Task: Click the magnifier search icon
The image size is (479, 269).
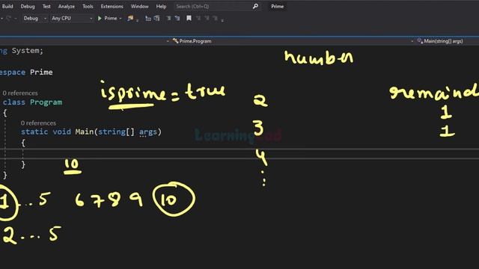Action: click(x=255, y=6)
